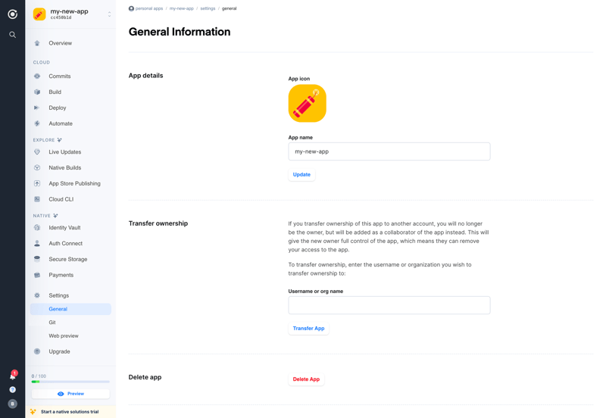Screen dimensions: 606x418
Task: Click the sparkle icon beside EXPLORE
Action: point(59,140)
